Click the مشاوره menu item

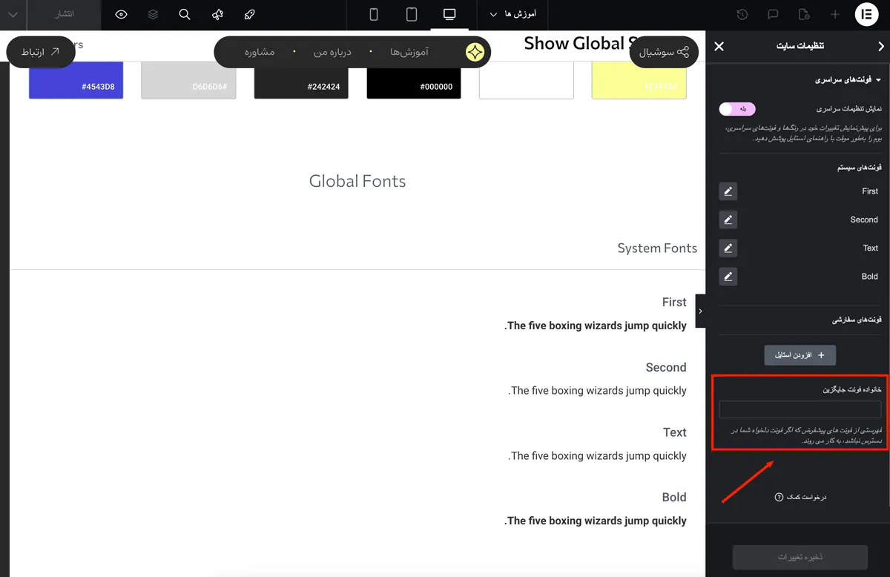click(x=260, y=52)
